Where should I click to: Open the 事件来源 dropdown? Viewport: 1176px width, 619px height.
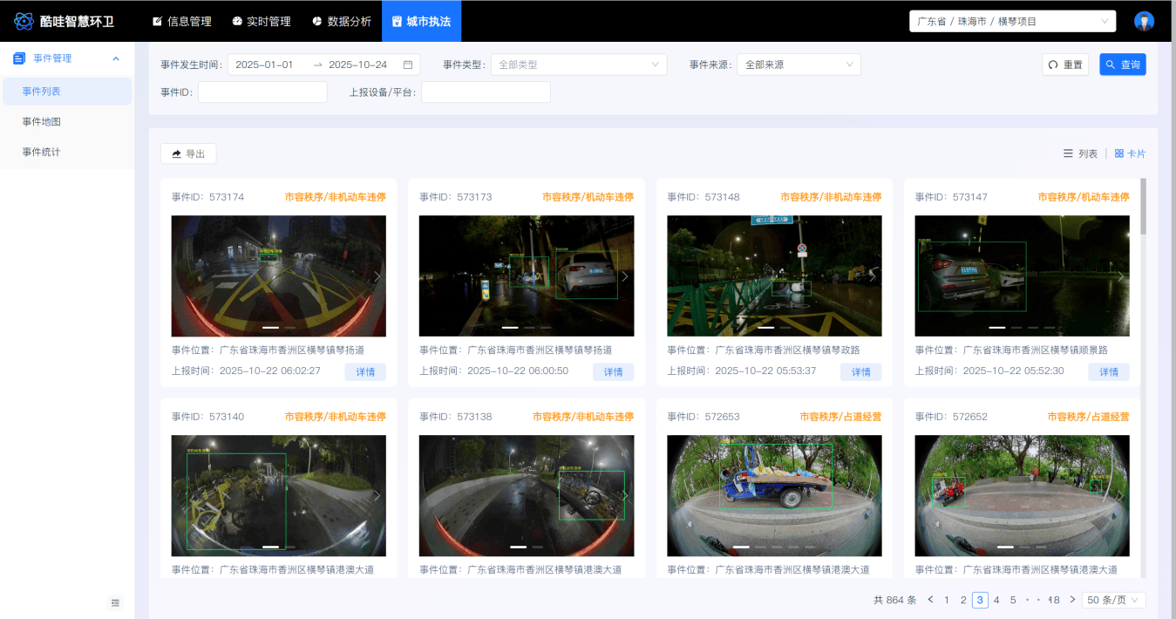[x=798, y=65]
